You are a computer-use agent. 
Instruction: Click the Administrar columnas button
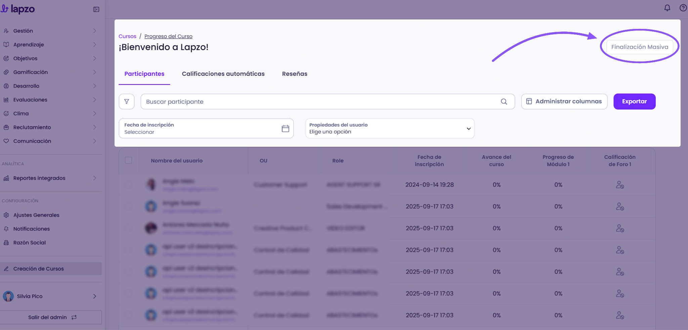coord(564,101)
